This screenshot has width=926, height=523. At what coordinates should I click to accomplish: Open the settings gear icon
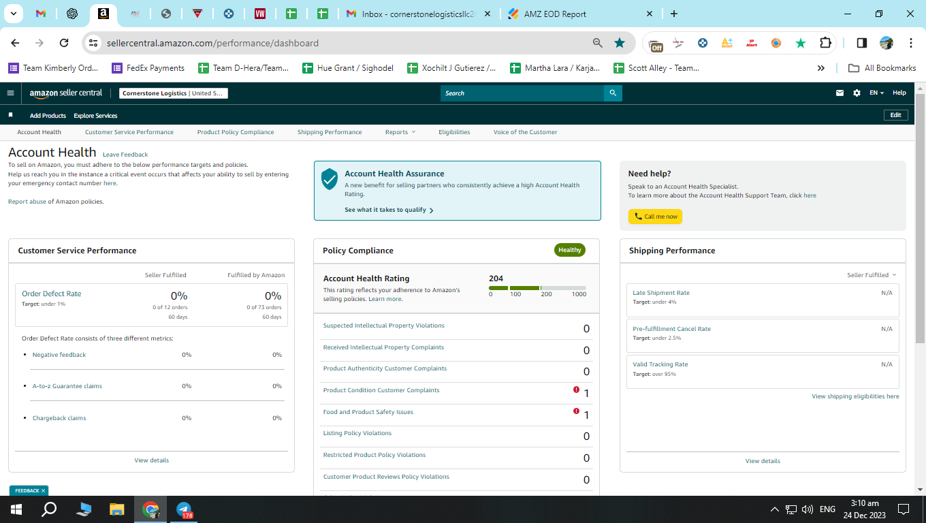coord(857,93)
